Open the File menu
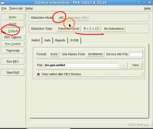The height and width of the screenshot is (129, 153). [4, 8]
